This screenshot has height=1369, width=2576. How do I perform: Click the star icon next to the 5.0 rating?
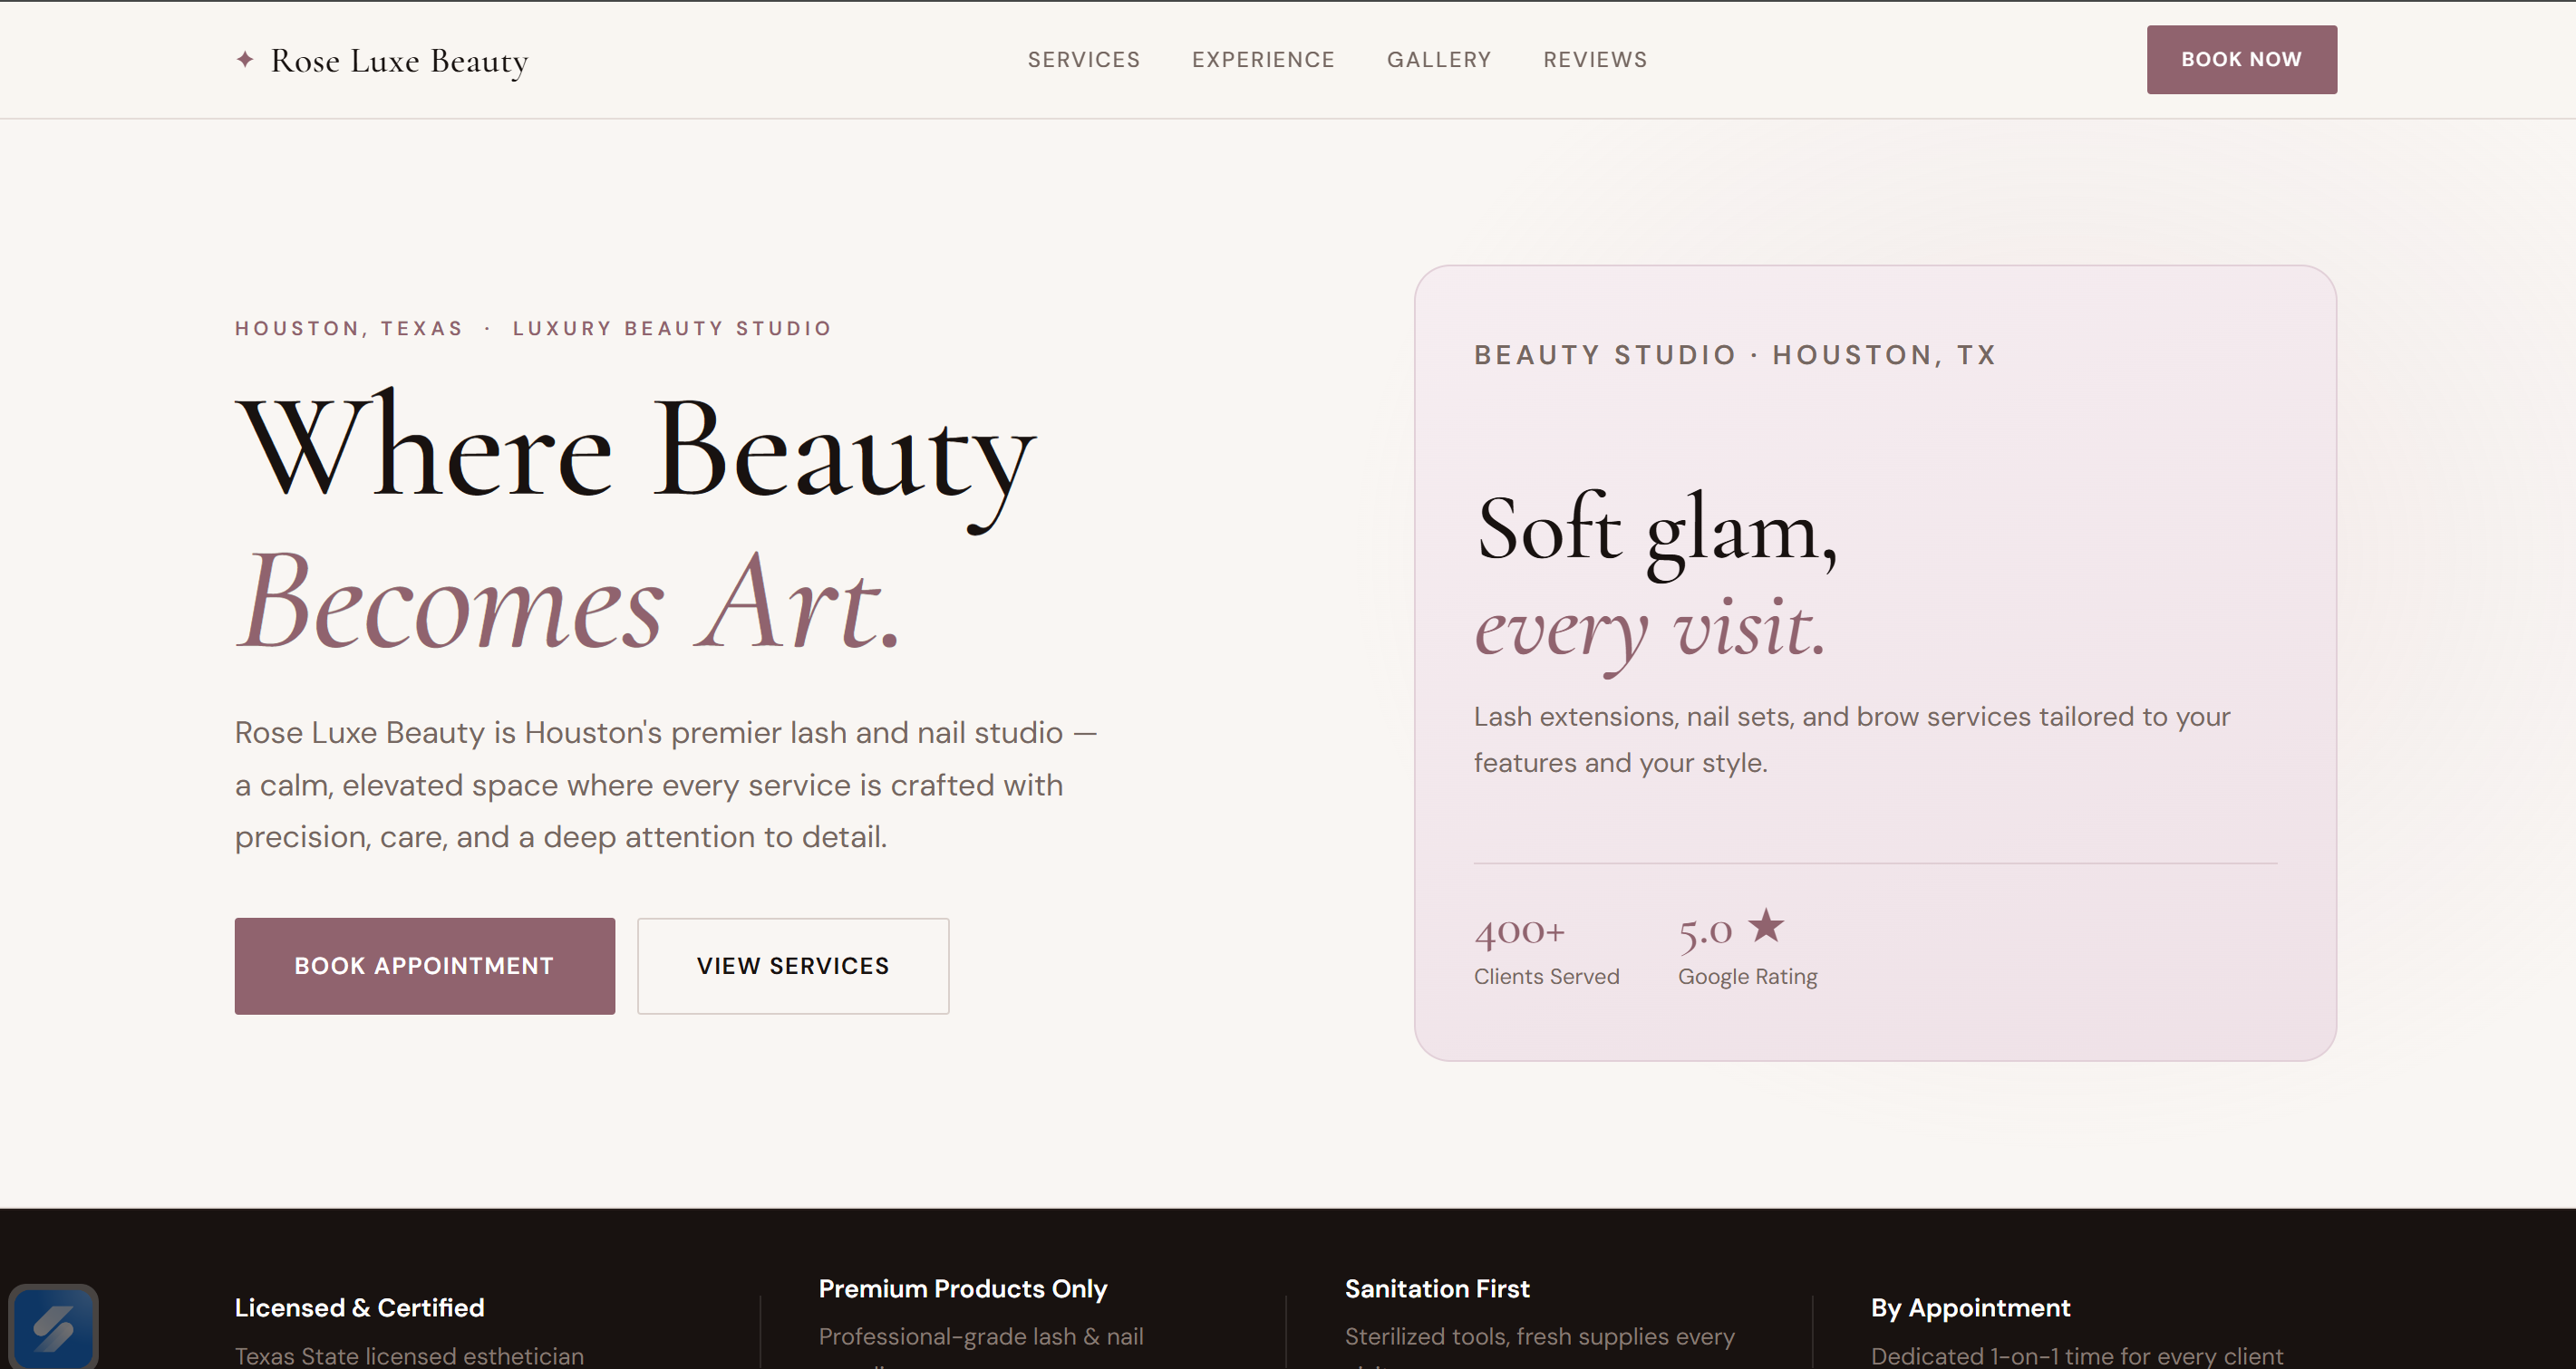click(1766, 926)
